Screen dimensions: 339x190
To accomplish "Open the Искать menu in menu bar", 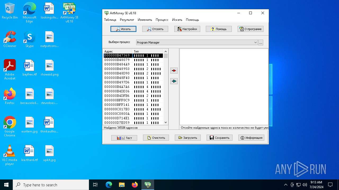I will 177,20.
